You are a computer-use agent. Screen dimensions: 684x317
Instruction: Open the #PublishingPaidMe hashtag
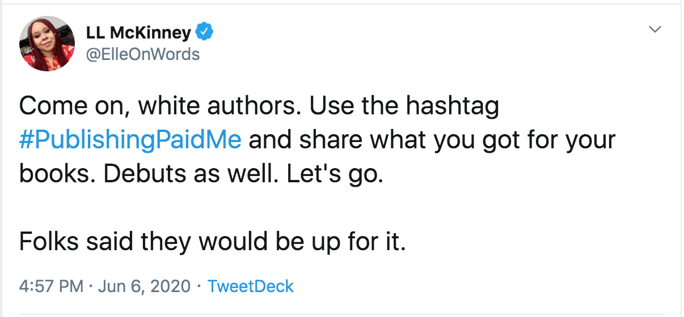130,140
